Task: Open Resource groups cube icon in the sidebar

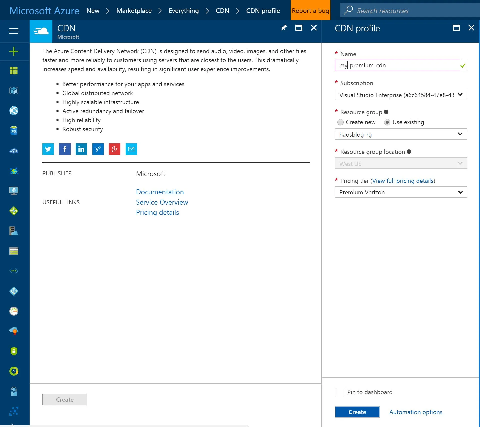Action: pos(14,91)
